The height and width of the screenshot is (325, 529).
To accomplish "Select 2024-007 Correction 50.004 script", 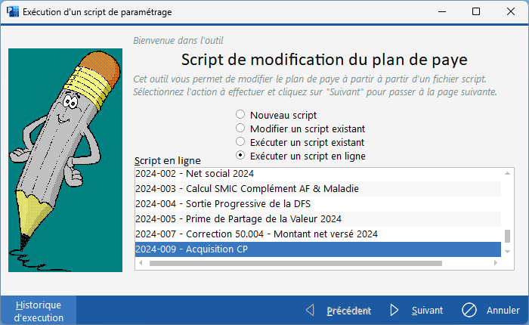I will (x=317, y=234).
